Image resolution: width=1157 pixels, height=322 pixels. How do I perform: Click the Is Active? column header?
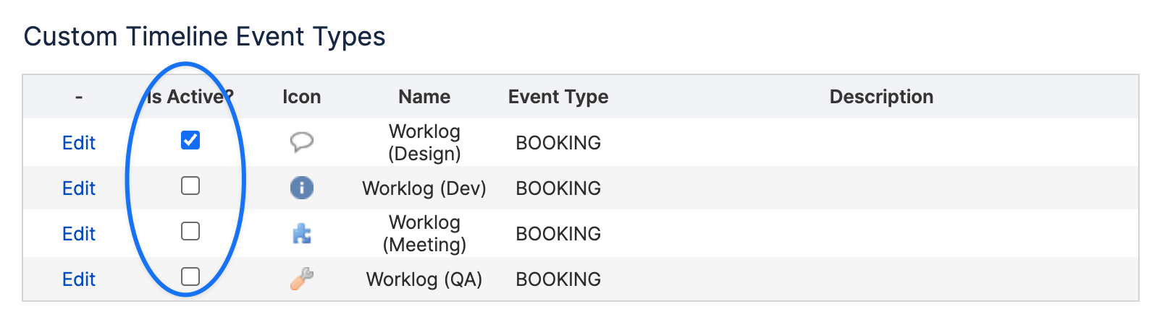coord(190,97)
